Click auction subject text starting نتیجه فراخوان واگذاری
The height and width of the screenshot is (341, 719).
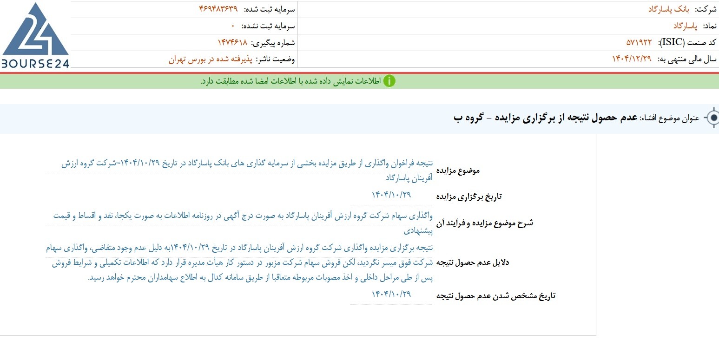247,170
